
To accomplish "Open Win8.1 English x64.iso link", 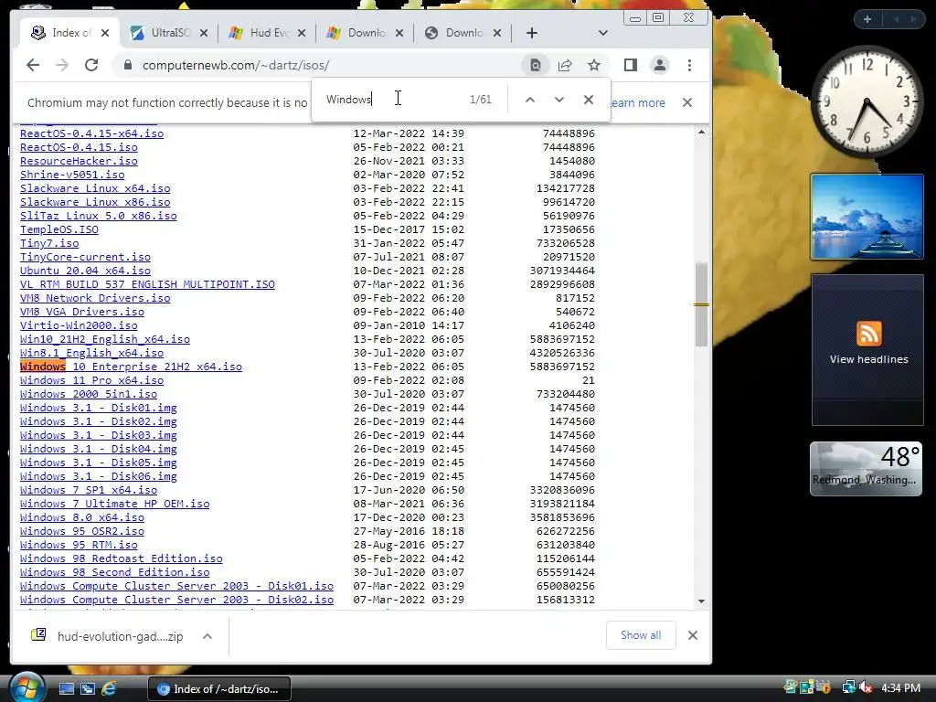I will (x=91, y=353).
